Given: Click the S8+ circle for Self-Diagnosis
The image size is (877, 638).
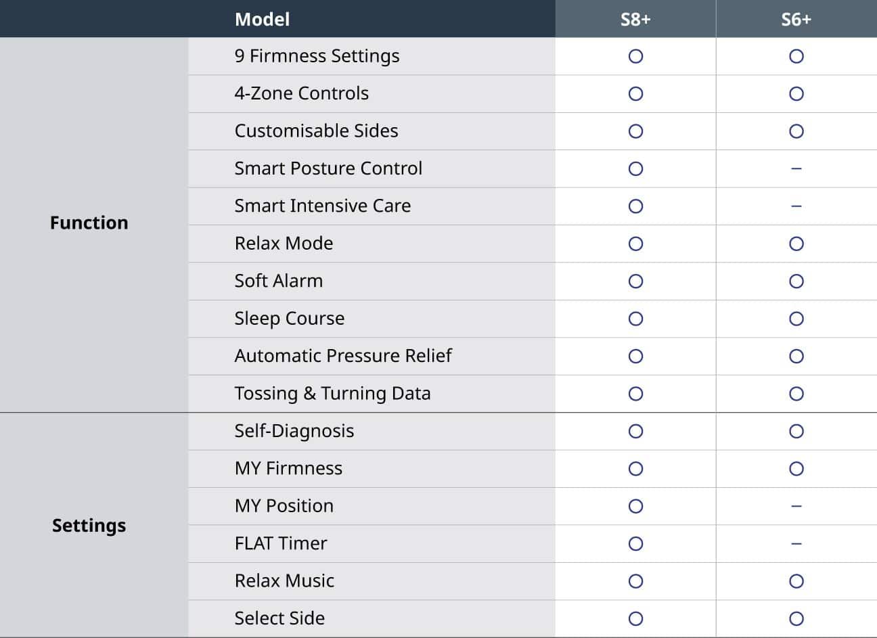Looking at the screenshot, I should tap(635, 431).
